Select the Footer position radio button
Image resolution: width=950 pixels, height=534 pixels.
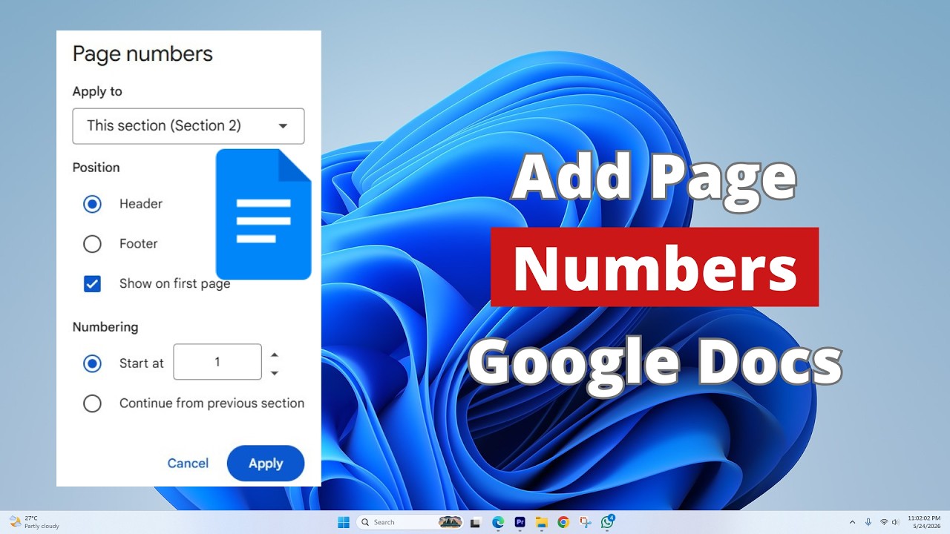pyautogui.click(x=92, y=244)
